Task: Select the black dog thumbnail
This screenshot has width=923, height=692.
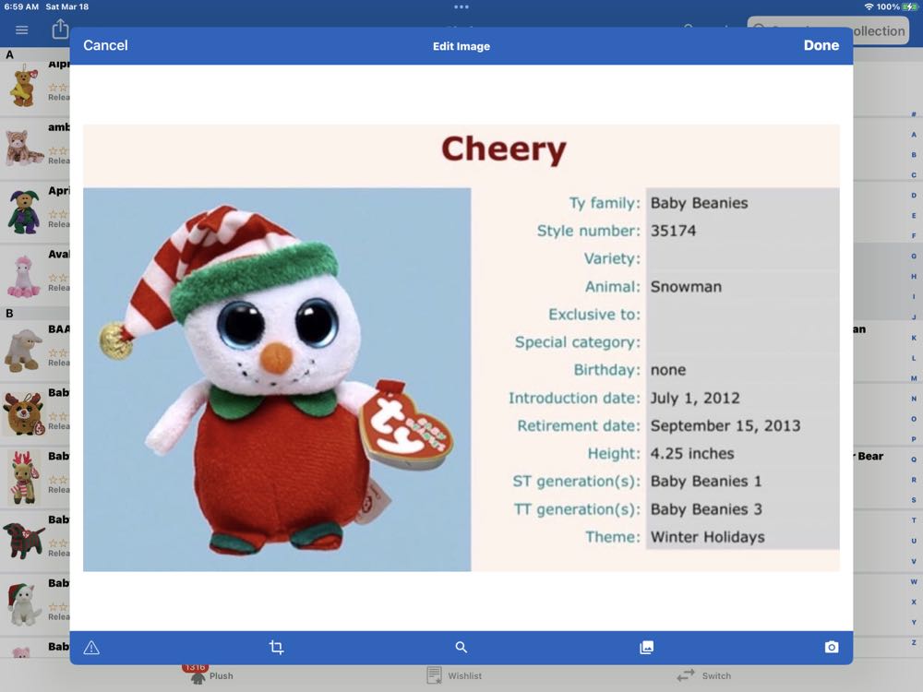Action: 24,541
